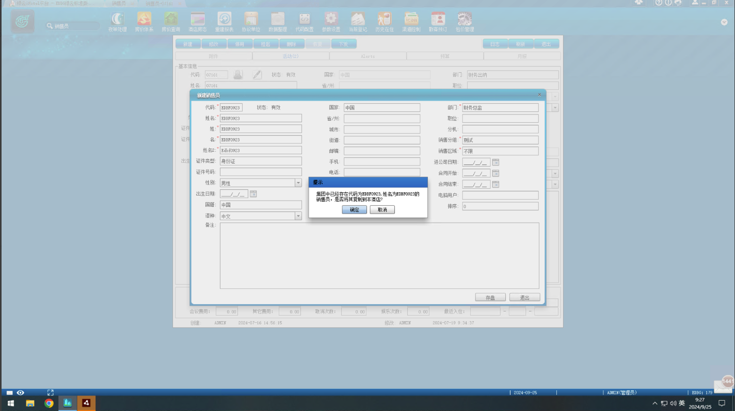Click 退出 in the 新建销售员 dialog

525,298
